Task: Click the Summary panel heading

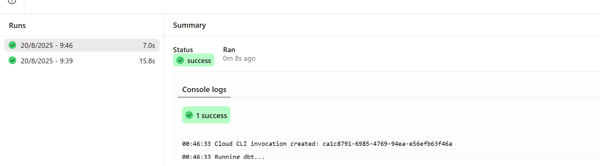Action: tap(189, 25)
